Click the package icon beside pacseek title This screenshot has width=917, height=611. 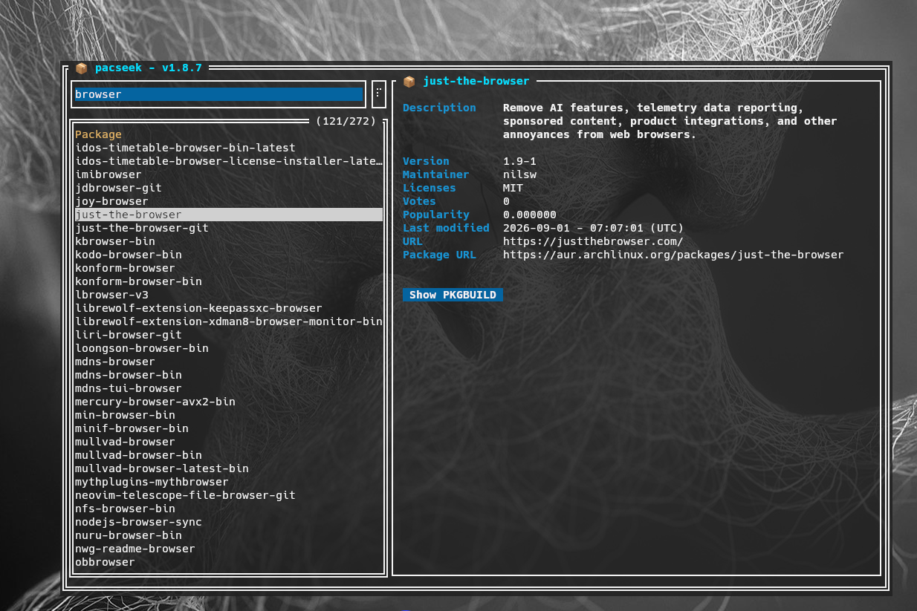pyautogui.click(x=82, y=68)
